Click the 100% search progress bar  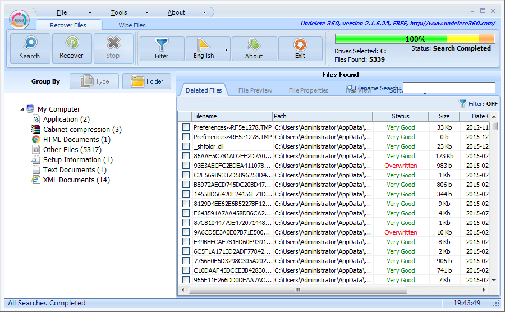point(415,39)
